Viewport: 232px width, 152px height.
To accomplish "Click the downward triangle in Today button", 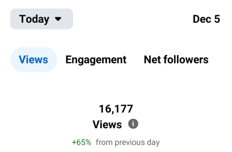I will [x=59, y=19].
